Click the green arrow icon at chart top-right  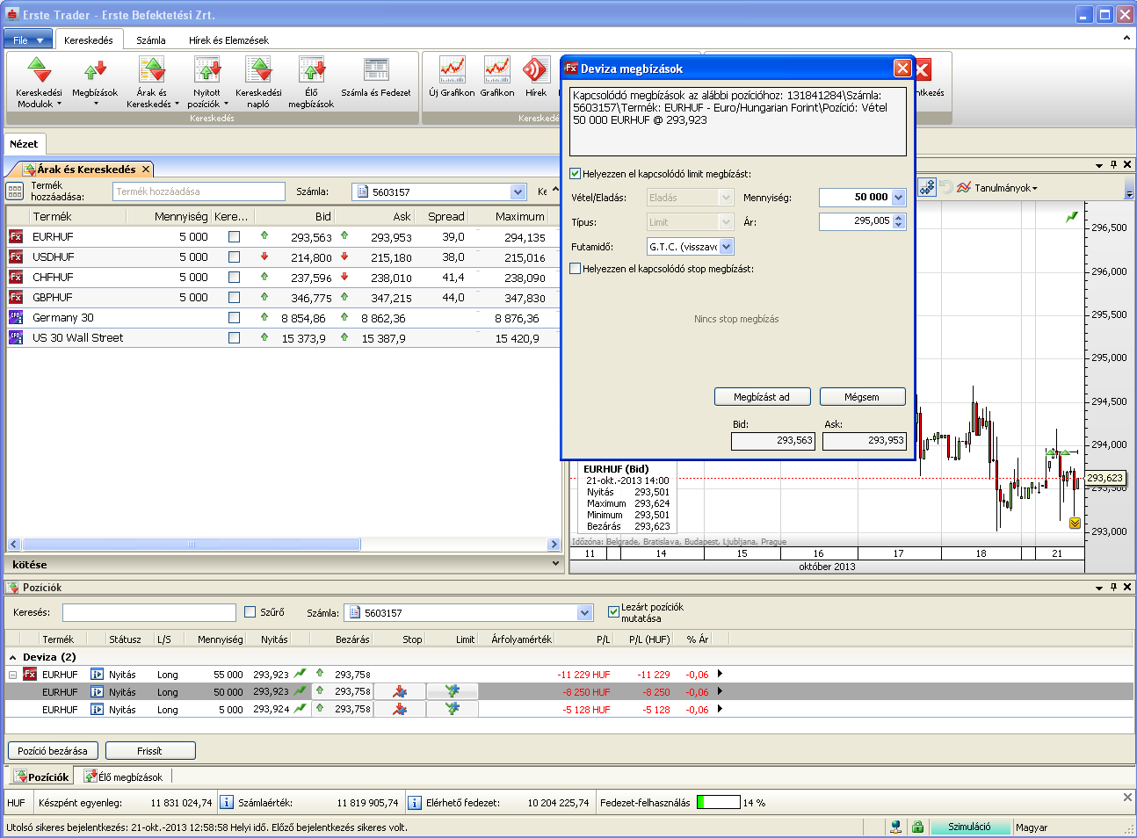click(1071, 216)
